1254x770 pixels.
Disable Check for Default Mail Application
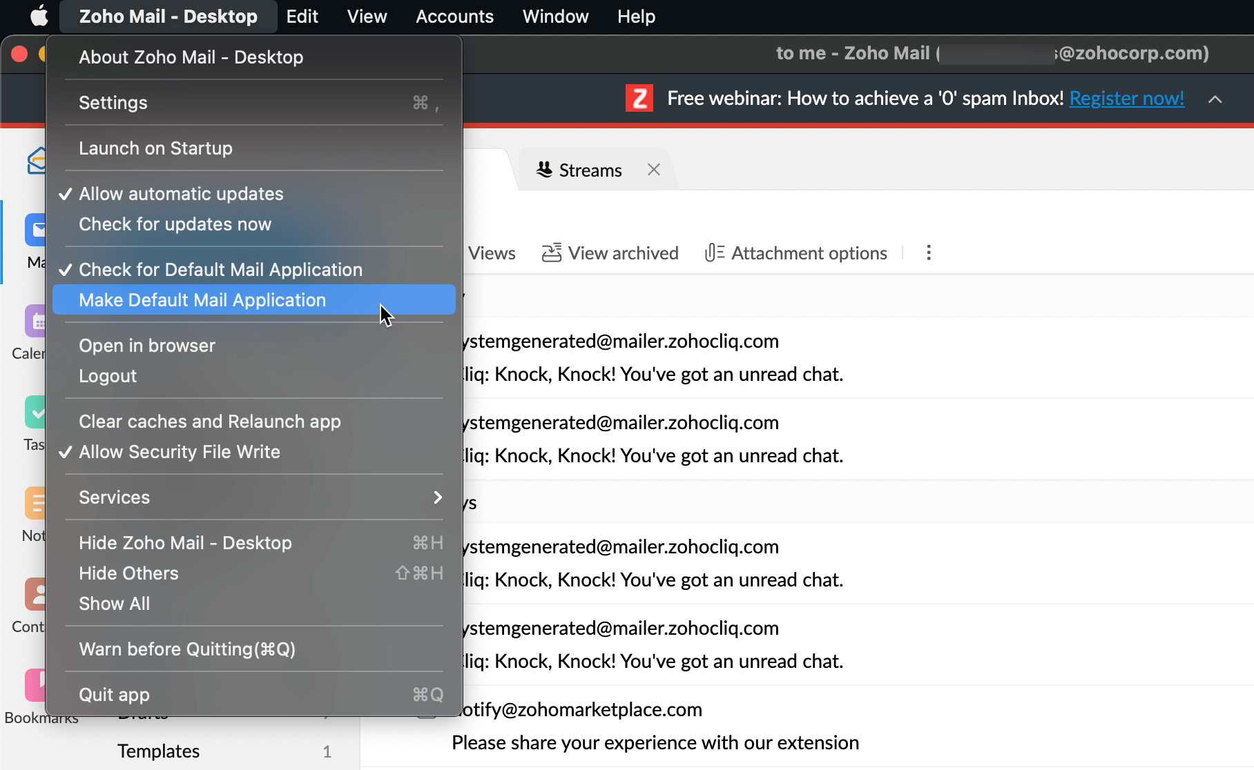tap(220, 269)
